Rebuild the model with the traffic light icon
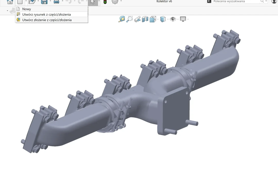 pyautogui.click(x=105, y=2)
